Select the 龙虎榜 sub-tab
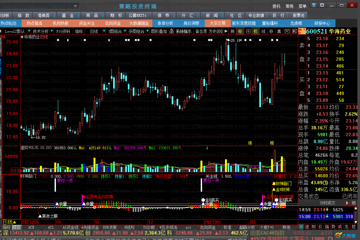 [296, 23]
